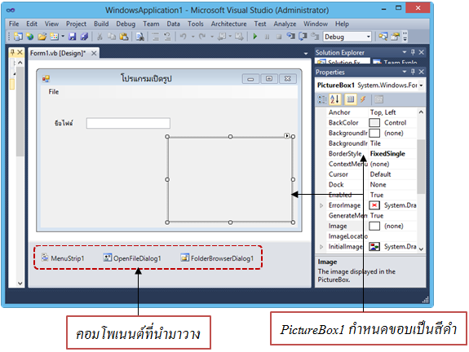Viewport: 469px width, 352px height.
Task: Start debugging with the green play icon
Action: 255,37
